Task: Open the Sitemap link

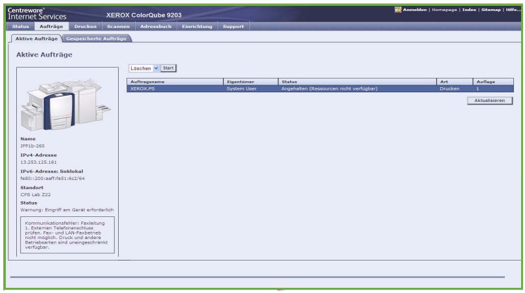Action: 491,10
